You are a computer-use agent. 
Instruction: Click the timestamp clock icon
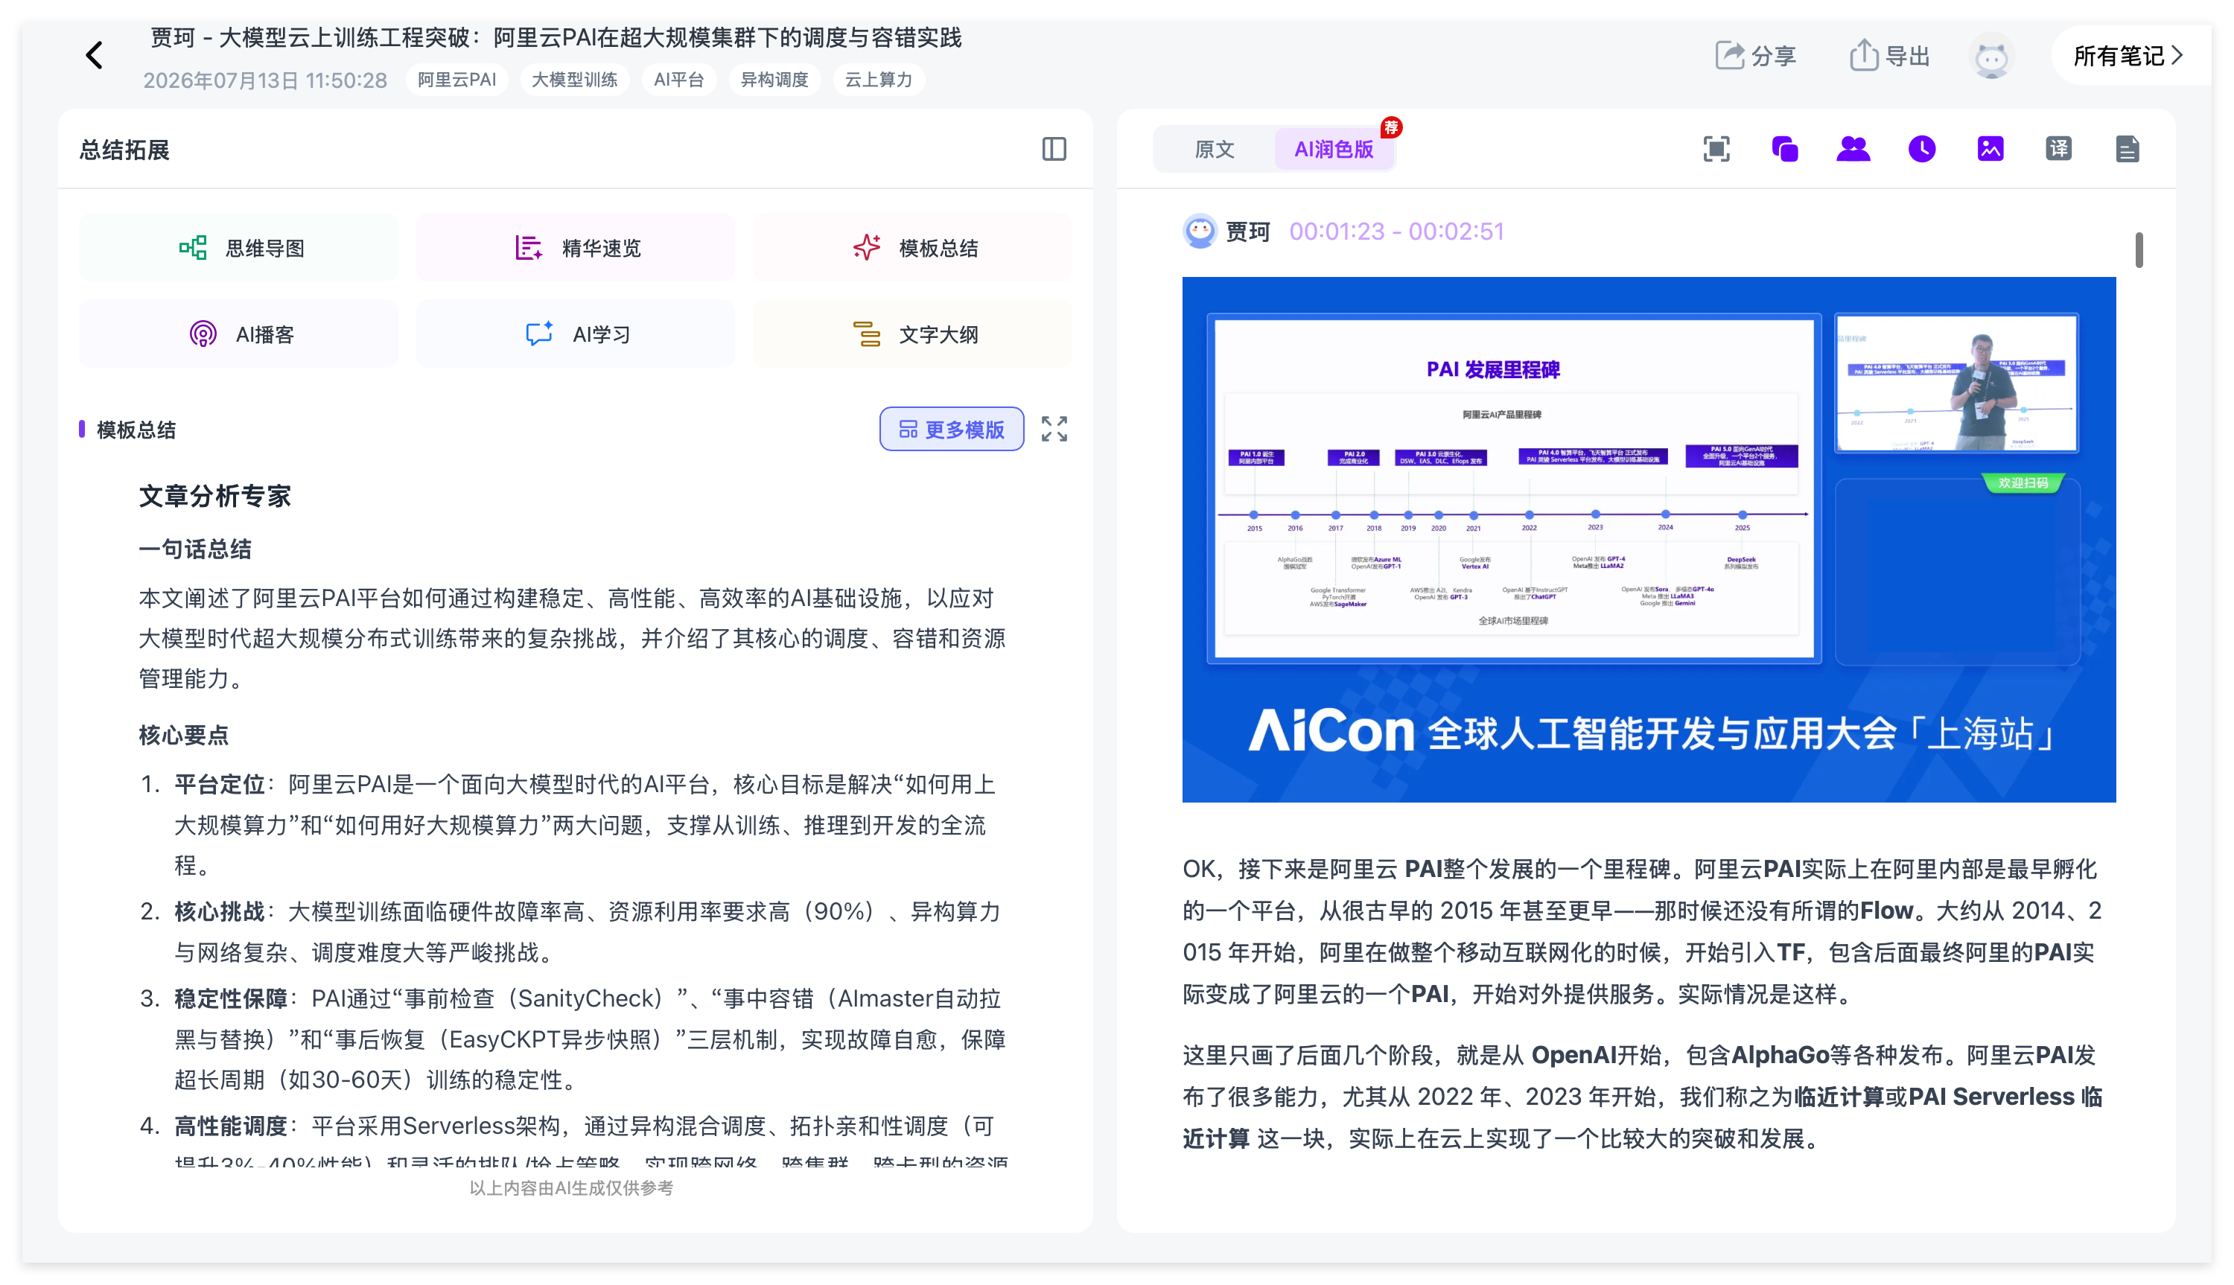tap(1921, 149)
